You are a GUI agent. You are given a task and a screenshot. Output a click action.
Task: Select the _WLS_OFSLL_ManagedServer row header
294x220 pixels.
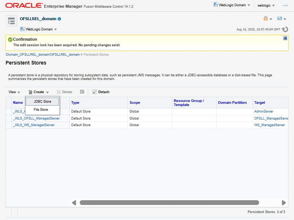tap(8, 118)
